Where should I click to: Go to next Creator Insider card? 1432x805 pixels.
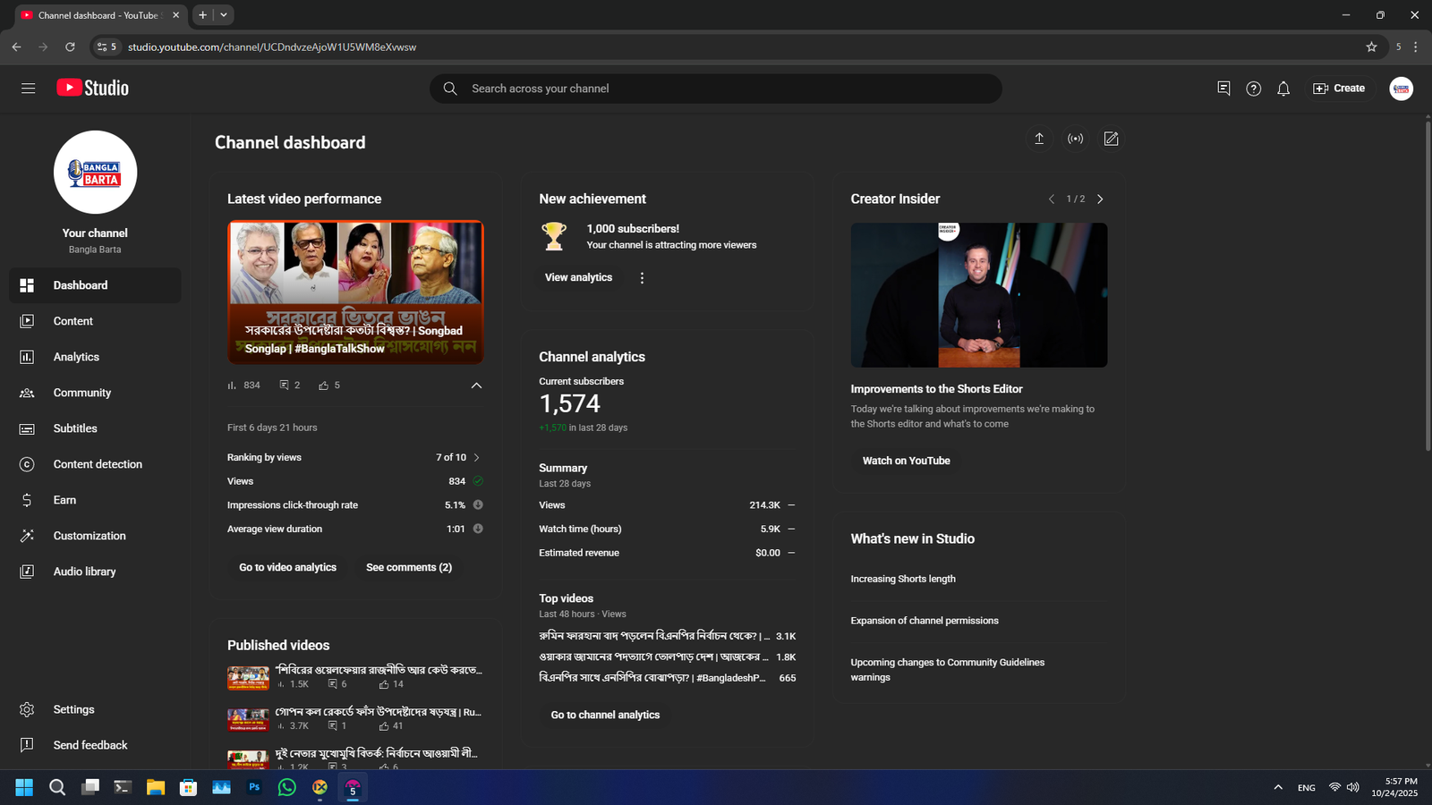[x=1100, y=199]
